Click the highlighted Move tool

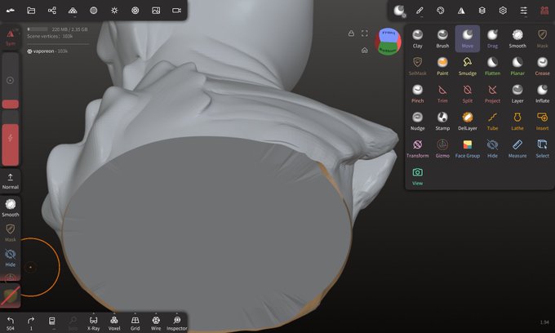pos(467,38)
